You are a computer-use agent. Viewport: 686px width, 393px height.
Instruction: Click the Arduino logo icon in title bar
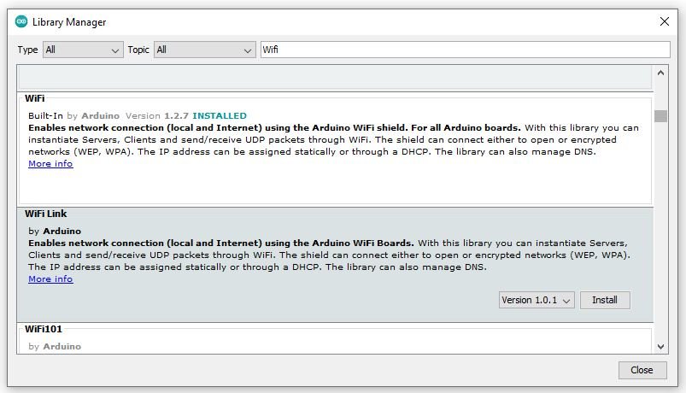pyautogui.click(x=21, y=21)
